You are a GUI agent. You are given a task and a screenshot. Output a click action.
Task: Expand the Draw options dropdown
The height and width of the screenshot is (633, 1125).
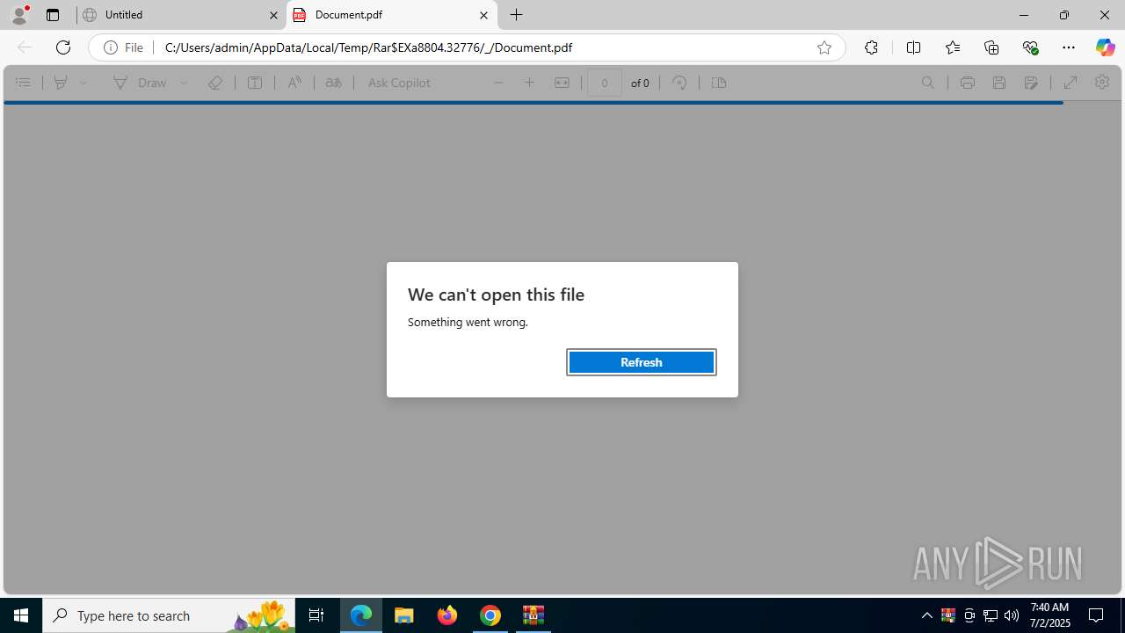click(184, 83)
